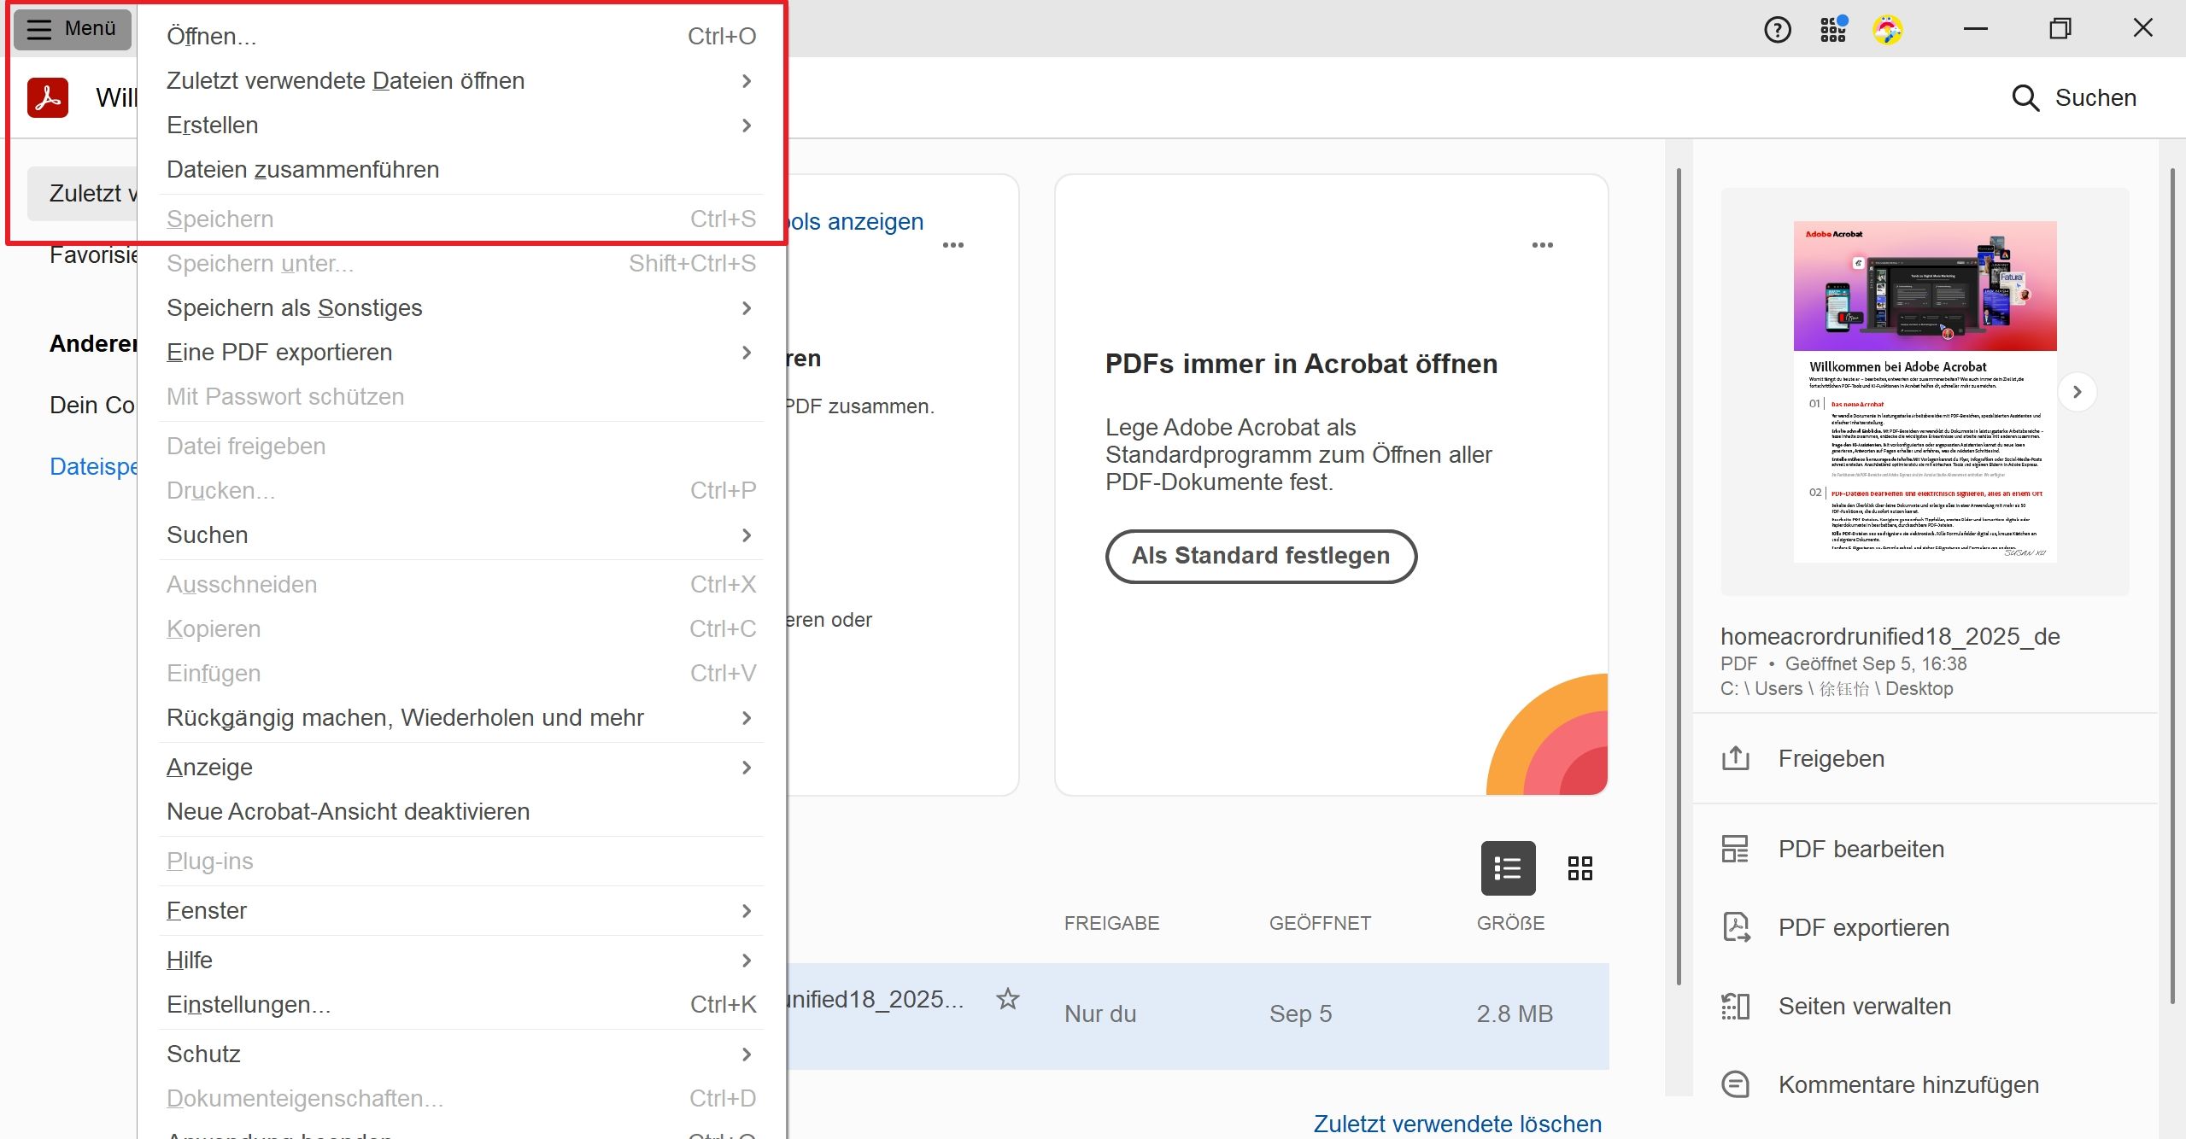Switch to list view icon
2186x1139 pixels.
pos(1508,868)
